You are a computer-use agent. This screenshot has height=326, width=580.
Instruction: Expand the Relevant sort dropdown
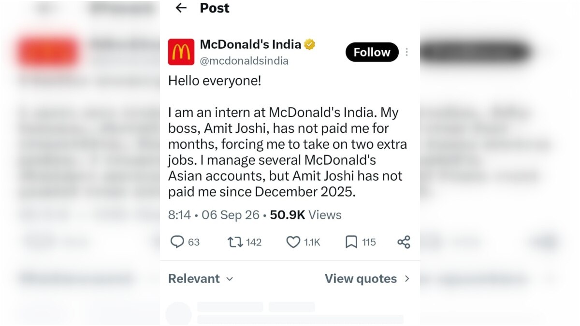point(201,279)
